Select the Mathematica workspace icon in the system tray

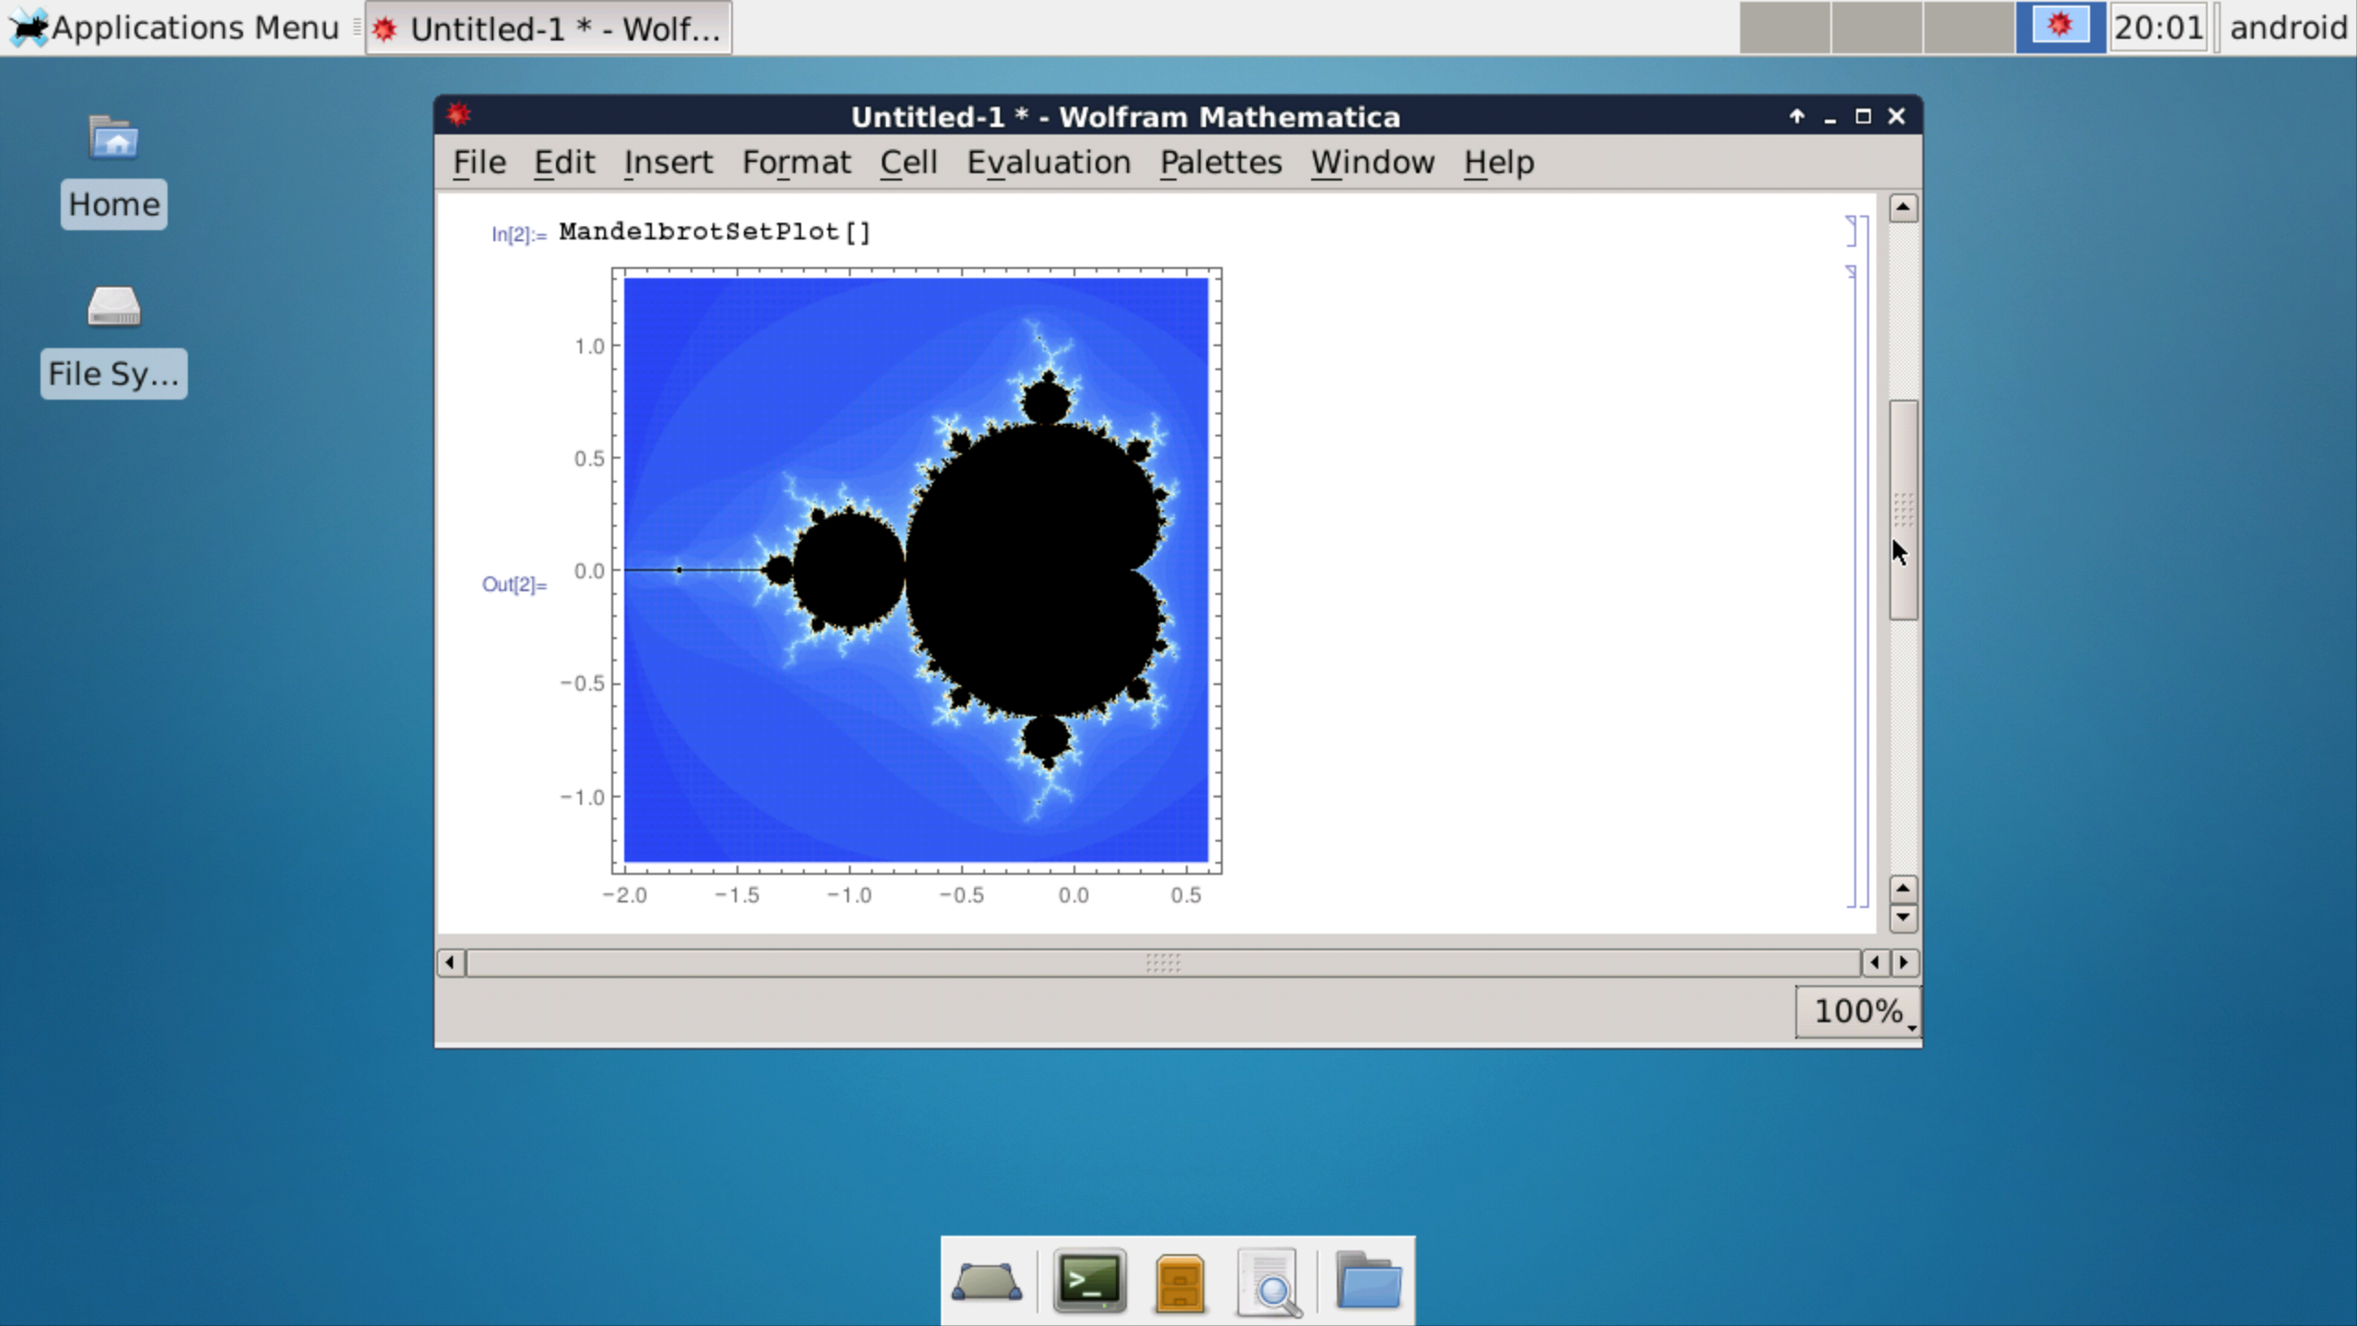[x=2062, y=28]
